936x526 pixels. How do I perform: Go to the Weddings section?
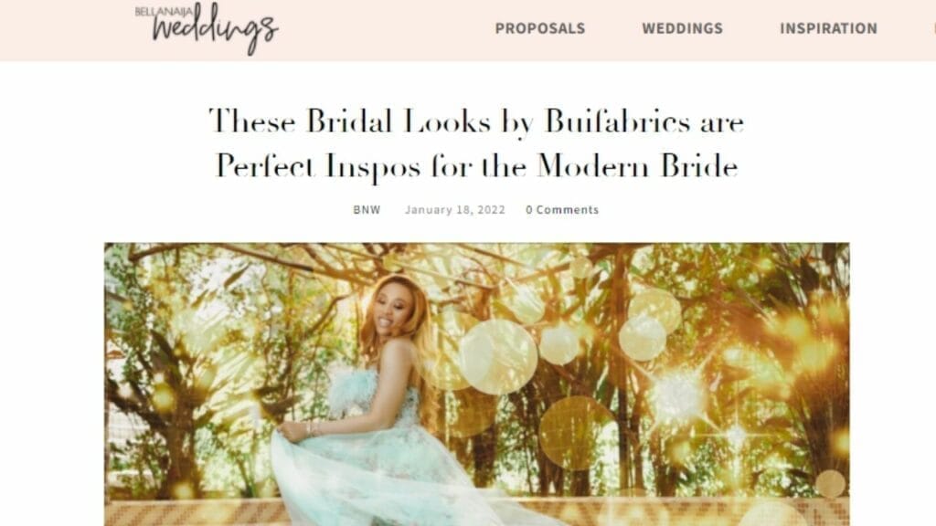click(x=682, y=28)
